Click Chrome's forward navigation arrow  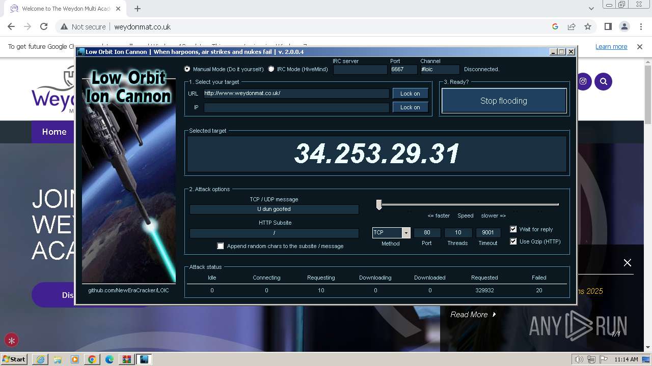tap(28, 26)
